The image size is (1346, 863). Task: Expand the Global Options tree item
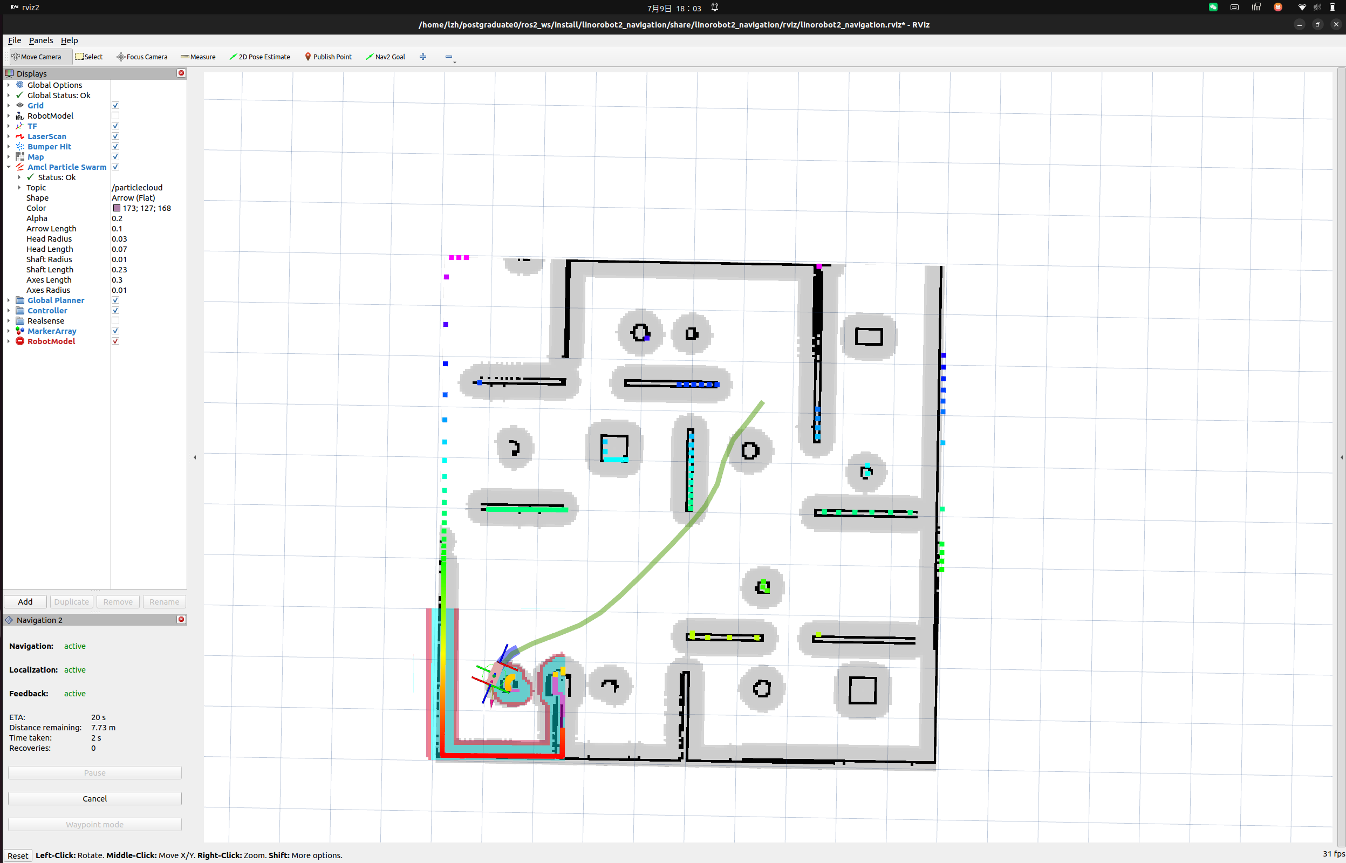[x=9, y=85]
